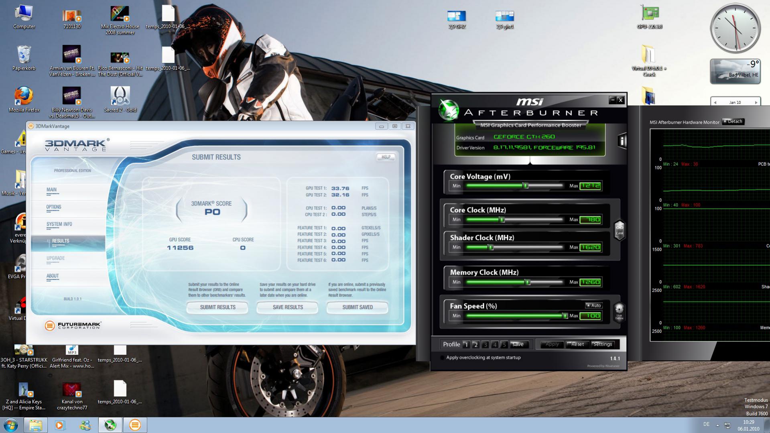Click the SAVE RESULTS button
The height and width of the screenshot is (433, 770).
pyautogui.click(x=288, y=307)
